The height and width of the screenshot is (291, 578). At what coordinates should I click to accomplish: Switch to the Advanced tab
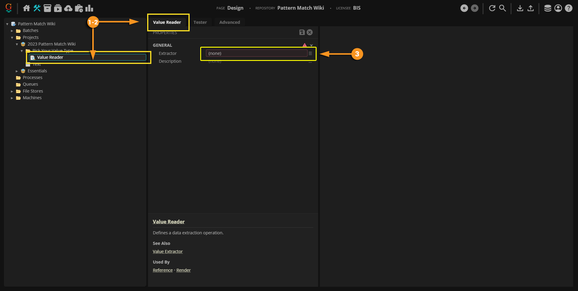coord(229,22)
